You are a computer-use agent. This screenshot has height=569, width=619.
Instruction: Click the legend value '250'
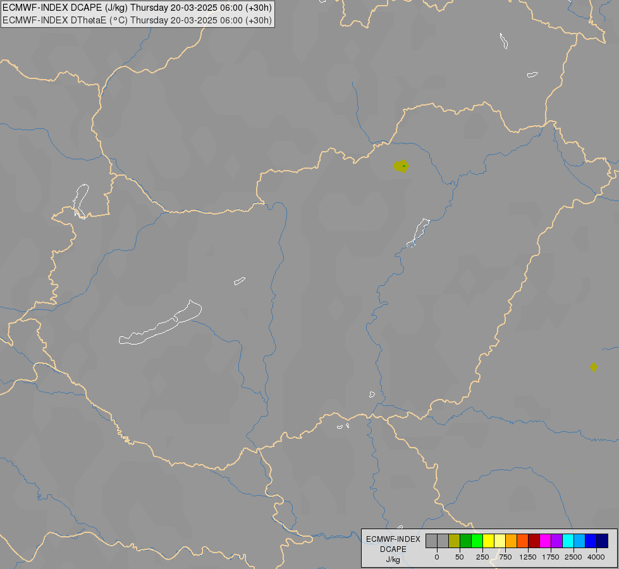(x=482, y=557)
